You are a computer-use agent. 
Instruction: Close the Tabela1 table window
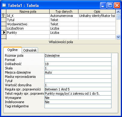tap(117, 5)
